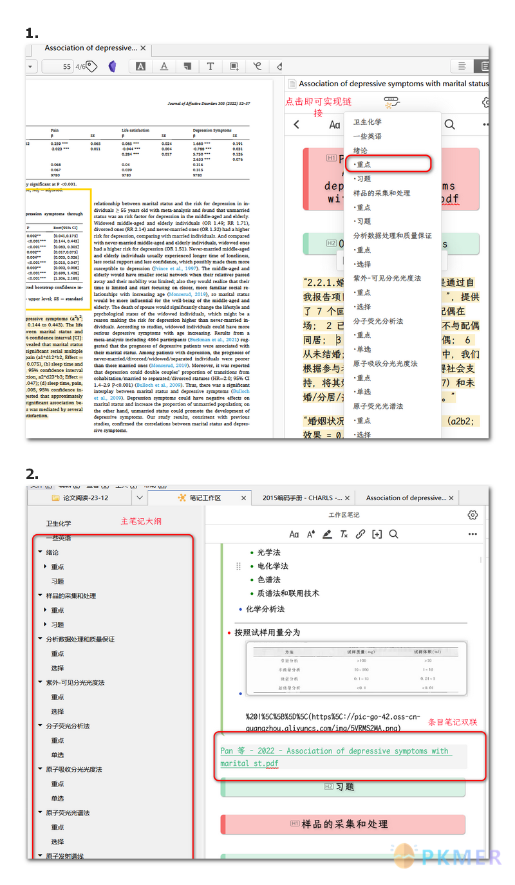This screenshot has height=885, width=515.
Task: Click the link-notes icon above the outline popup
Action: click(392, 102)
